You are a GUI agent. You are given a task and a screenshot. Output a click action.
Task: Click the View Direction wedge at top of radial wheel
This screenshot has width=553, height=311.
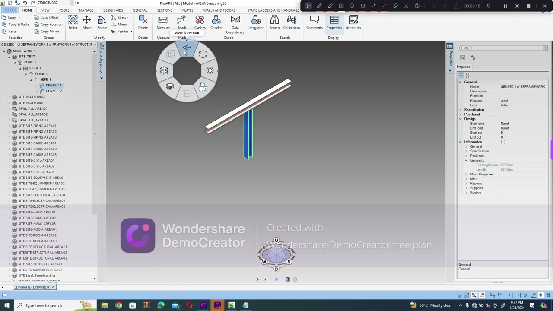pyautogui.click(x=187, y=48)
